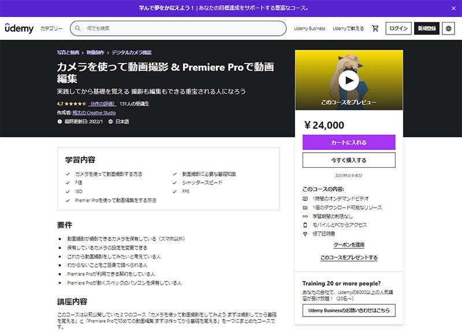Click the star rating icons

point(76,104)
